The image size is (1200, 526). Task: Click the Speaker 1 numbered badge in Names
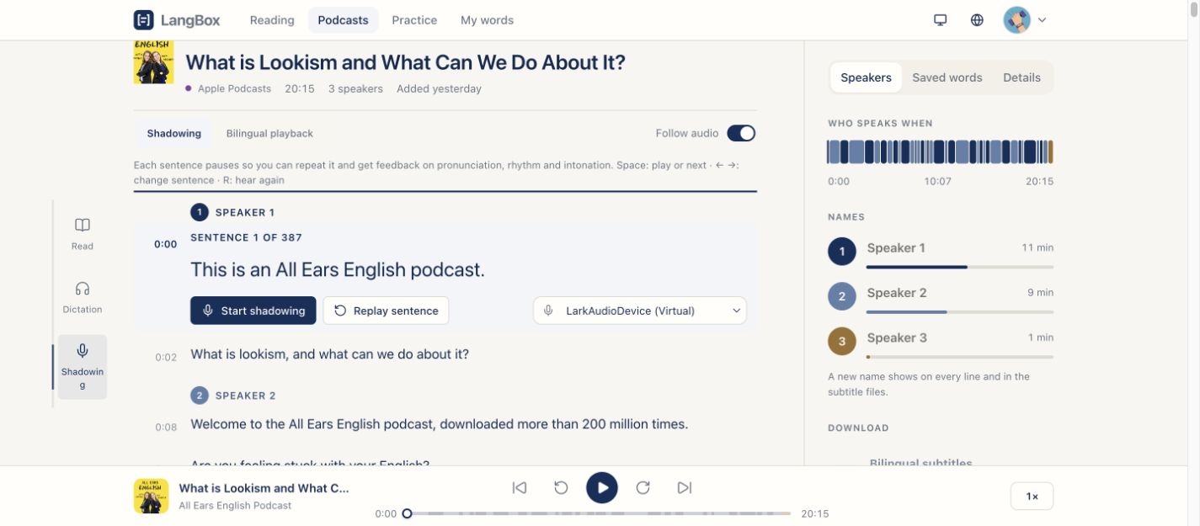842,251
